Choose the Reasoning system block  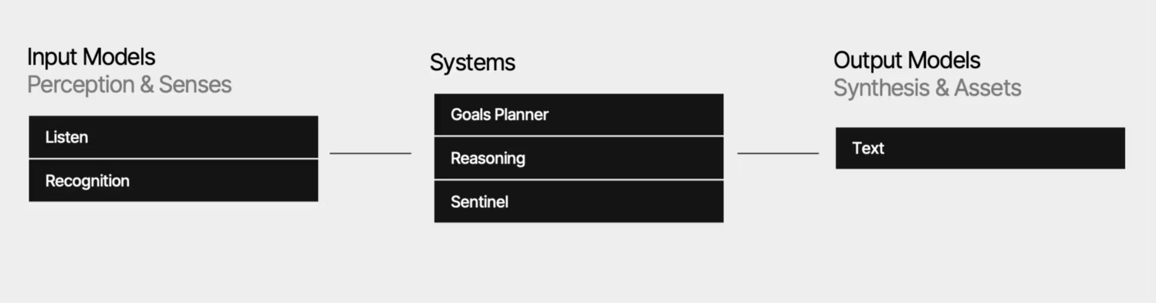(x=578, y=158)
